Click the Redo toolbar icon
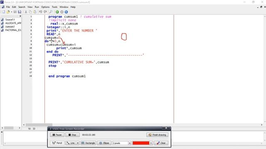 (45, 12)
